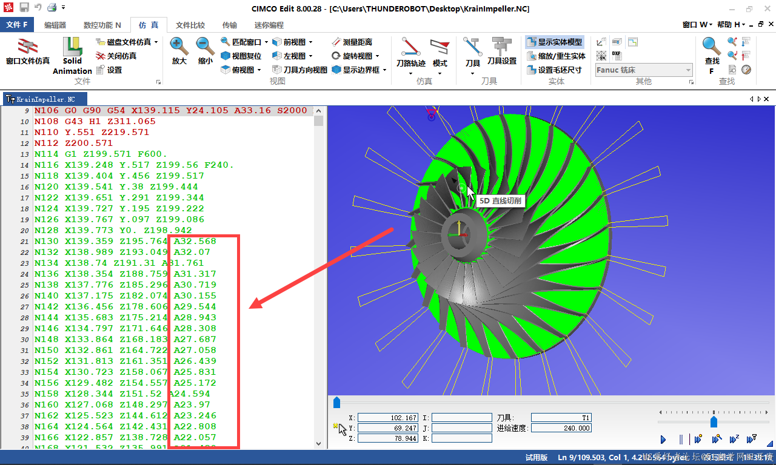Switch to the 文件比较 ribbon tab
This screenshot has width=776, height=465.
190,25
